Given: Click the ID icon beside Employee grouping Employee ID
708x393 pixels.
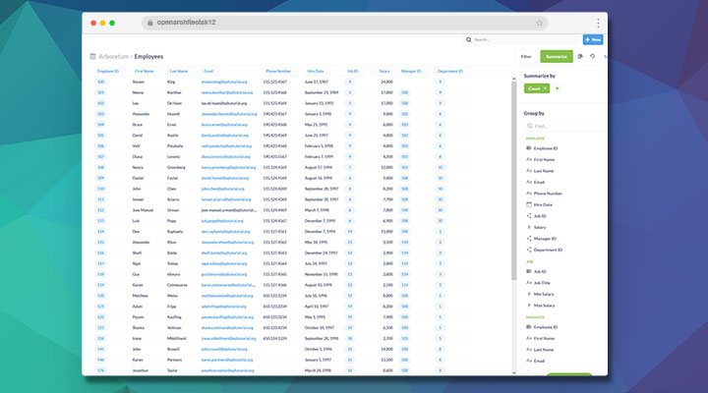Looking at the screenshot, I should pos(529,148).
